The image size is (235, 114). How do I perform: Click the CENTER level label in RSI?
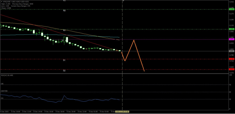coord(4,91)
